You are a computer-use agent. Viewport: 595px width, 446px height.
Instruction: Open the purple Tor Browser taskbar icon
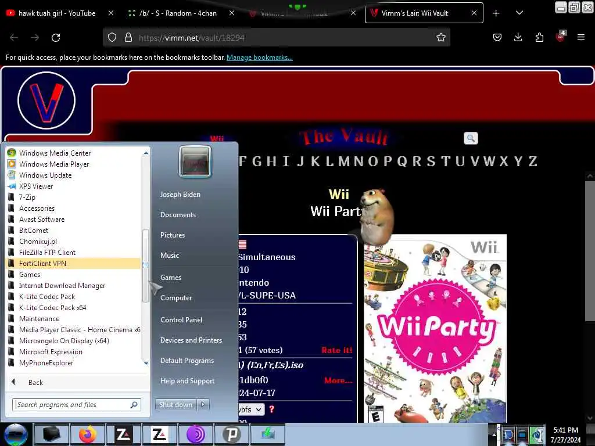pyautogui.click(x=195, y=434)
